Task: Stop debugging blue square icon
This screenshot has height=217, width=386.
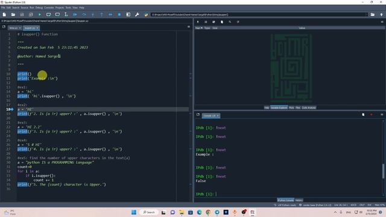Action: pyautogui.click(x=119, y=14)
